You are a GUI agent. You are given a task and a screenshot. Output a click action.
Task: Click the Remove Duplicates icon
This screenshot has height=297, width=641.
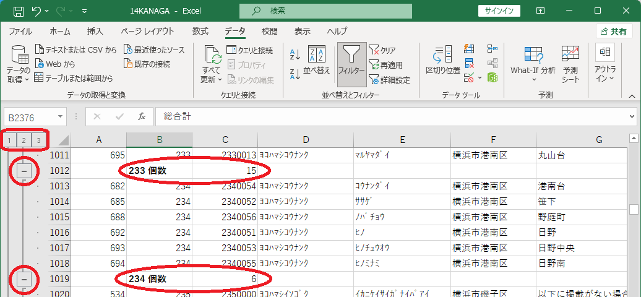click(x=469, y=63)
